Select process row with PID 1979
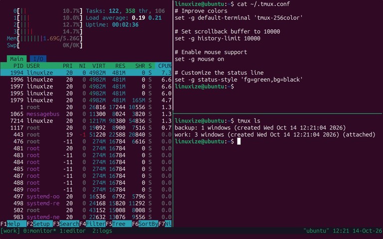 click(86, 100)
